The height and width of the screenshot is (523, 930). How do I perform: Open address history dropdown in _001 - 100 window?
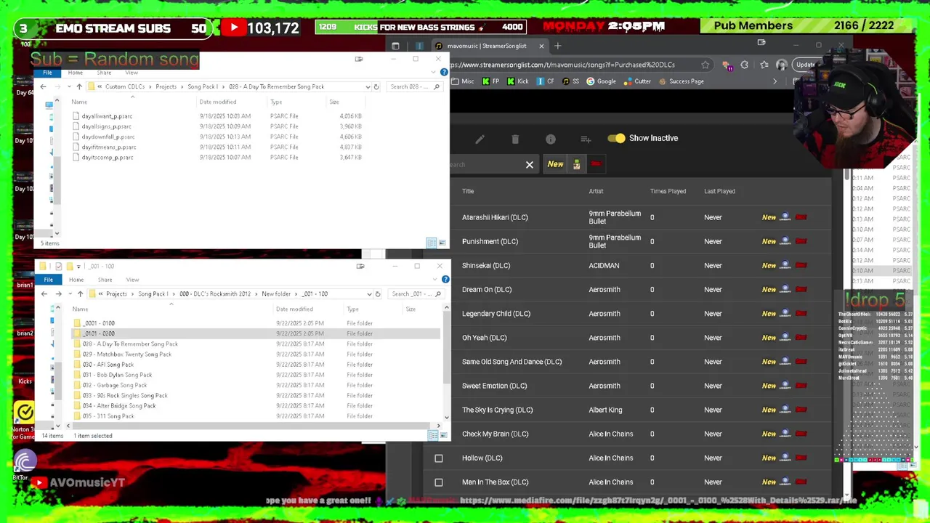[370, 293]
